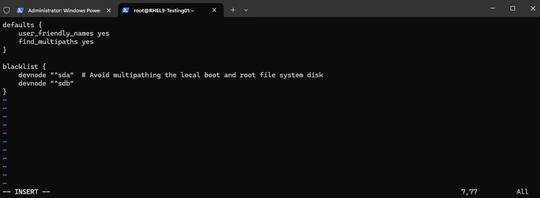540x198 pixels.
Task: Click the devnode "^sda" entry
Action: coord(46,75)
